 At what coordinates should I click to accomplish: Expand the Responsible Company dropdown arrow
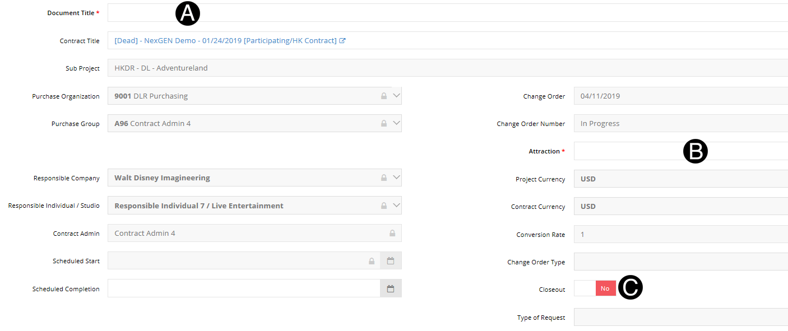point(396,178)
